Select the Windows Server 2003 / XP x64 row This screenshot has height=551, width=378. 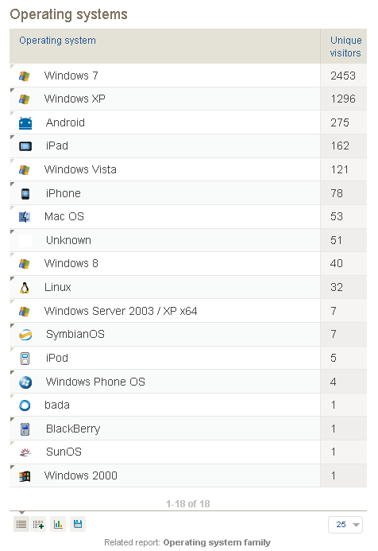click(188, 311)
